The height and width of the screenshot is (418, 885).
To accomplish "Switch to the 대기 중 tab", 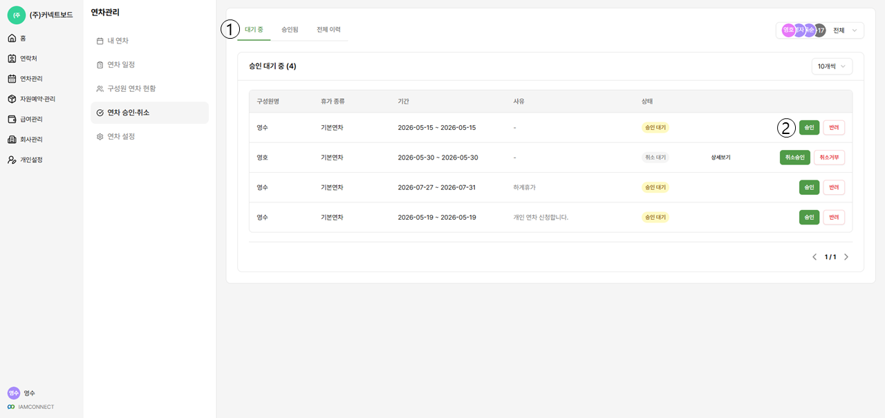I will click(254, 30).
